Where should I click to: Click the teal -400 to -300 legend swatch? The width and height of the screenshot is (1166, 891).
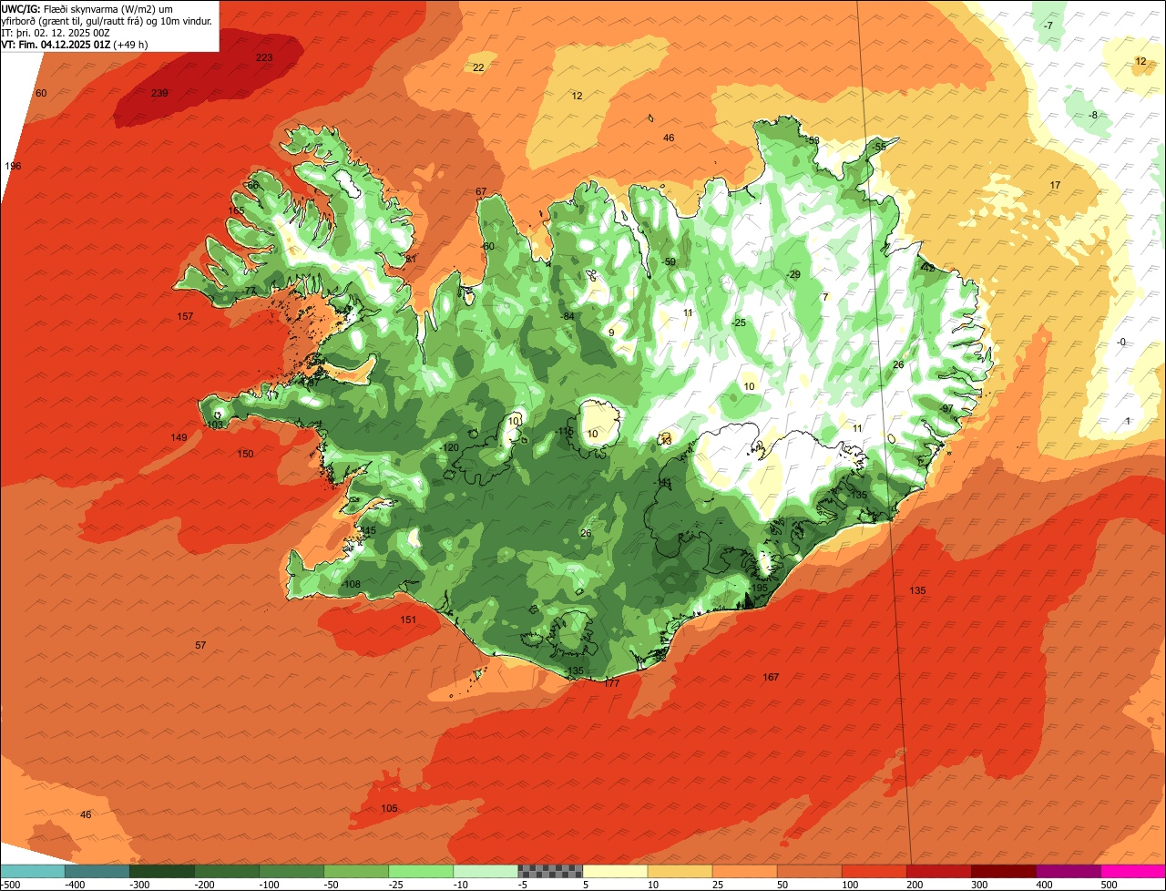coord(97,872)
